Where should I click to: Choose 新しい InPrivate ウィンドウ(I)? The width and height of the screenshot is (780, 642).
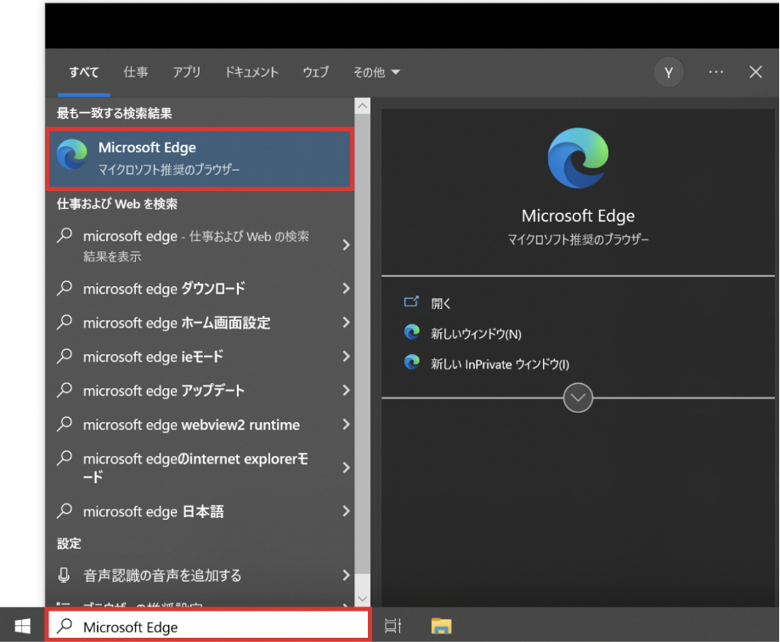(500, 364)
